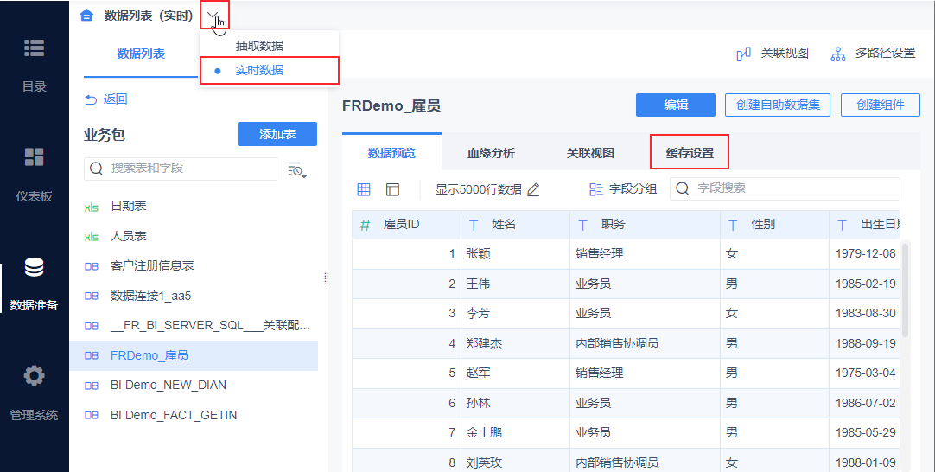The width and height of the screenshot is (935, 472).
Task: Toggle 字段分组 field grouping
Action: (x=623, y=189)
